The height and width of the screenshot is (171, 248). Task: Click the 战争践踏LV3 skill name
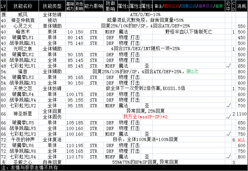click(x=23, y=83)
